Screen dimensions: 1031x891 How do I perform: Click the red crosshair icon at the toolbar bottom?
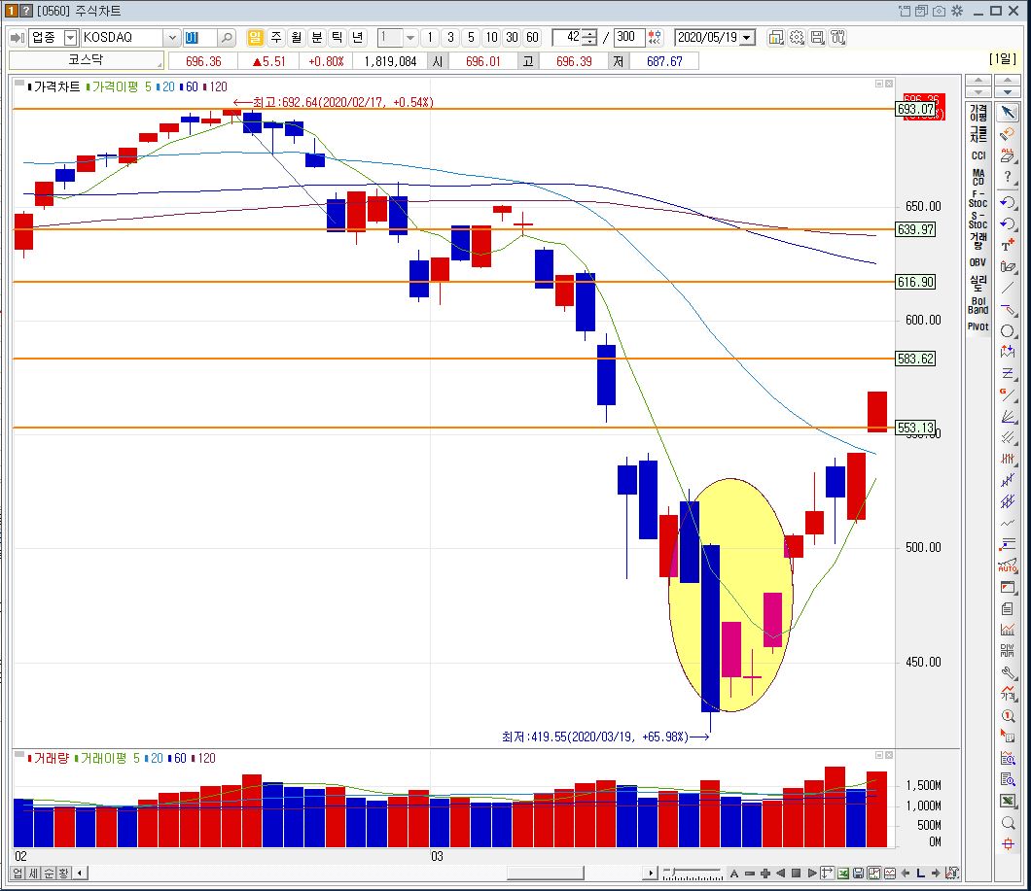click(x=1008, y=844)
